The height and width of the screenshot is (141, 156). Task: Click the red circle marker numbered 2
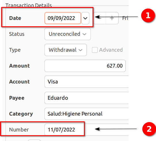pyautogui.click(x=149, y=129)
